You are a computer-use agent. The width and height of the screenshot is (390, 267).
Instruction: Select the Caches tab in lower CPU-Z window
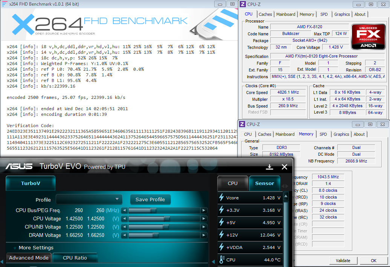coord(264,134)
